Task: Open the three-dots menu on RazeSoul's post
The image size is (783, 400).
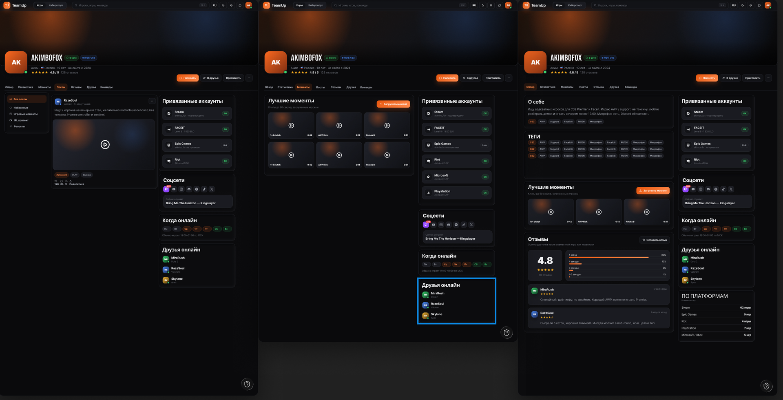Action: point(152,101)
